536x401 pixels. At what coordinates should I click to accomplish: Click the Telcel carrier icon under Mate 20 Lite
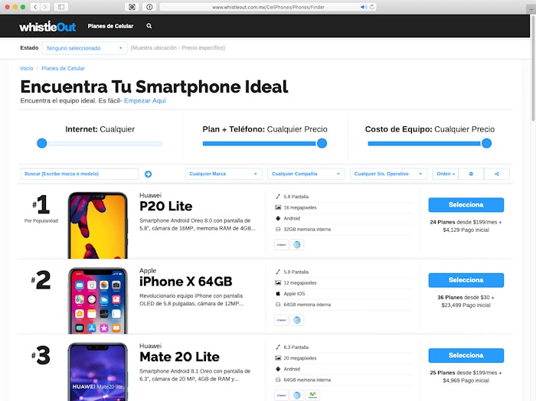tap(281, 395)
